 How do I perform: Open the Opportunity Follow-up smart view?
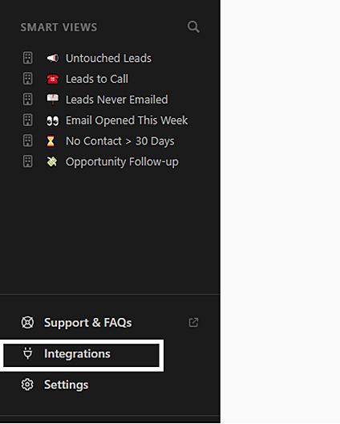[x=122, y=162]
